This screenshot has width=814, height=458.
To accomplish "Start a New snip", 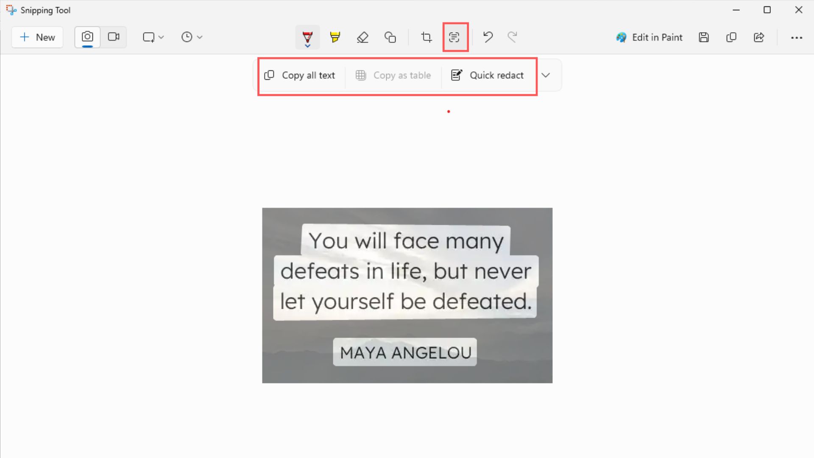I will click(x=37, y=37).
